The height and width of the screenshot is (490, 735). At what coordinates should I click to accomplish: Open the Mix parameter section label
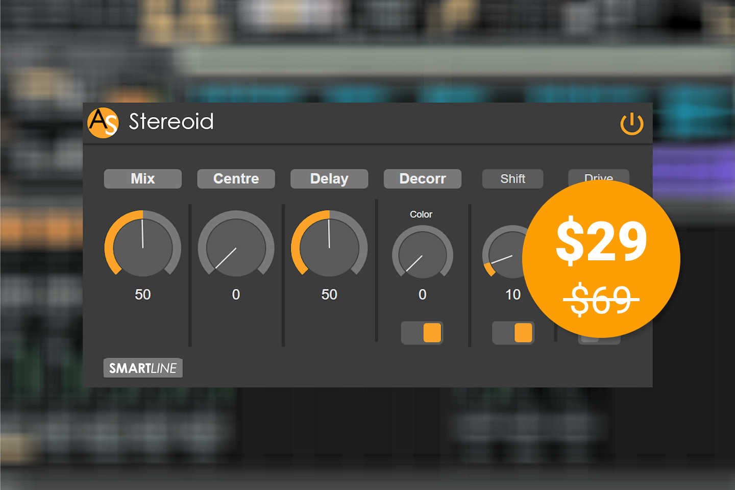(143, 179)
